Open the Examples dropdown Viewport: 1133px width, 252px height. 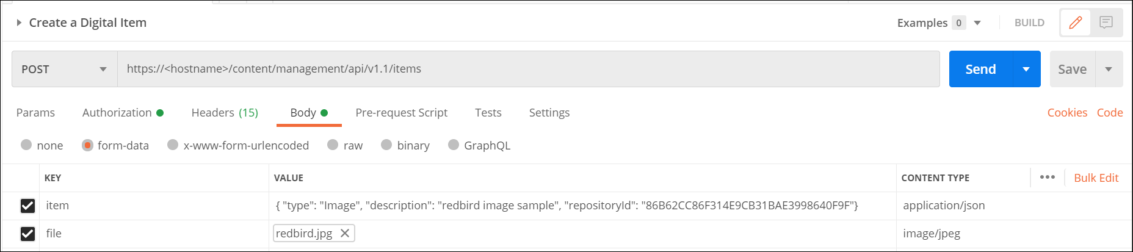click(977, 23)
